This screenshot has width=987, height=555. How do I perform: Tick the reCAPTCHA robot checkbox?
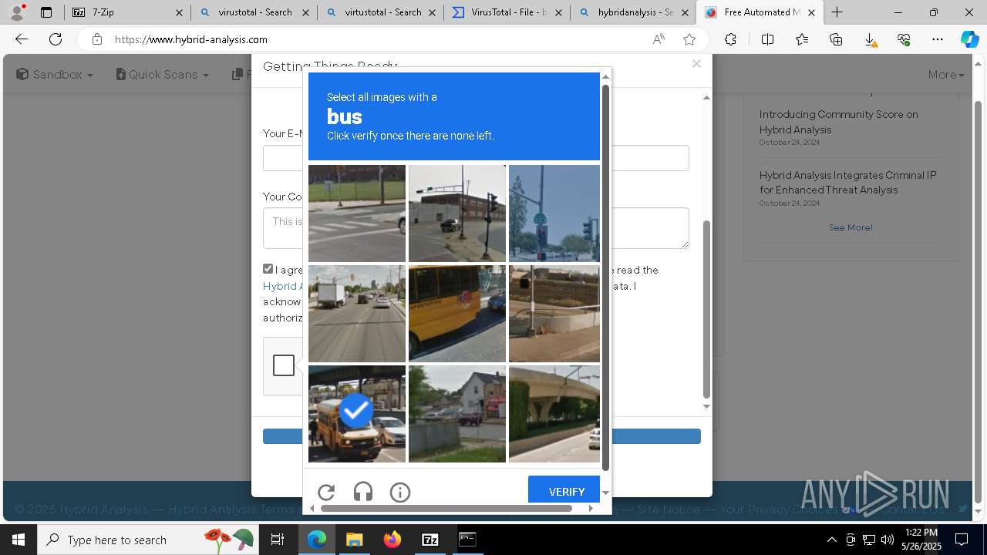pos(284,365)
